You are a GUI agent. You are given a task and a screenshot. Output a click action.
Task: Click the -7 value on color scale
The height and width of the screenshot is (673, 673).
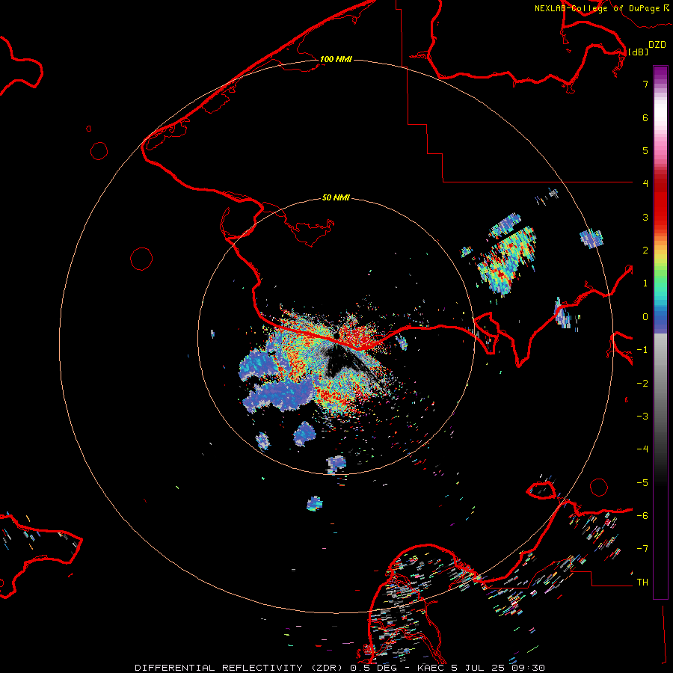point(642,549)
